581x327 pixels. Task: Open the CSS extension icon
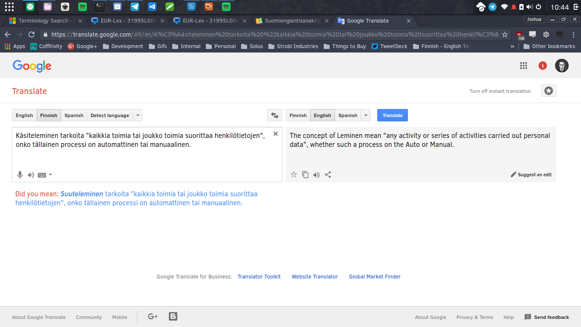tap(532, 34)
